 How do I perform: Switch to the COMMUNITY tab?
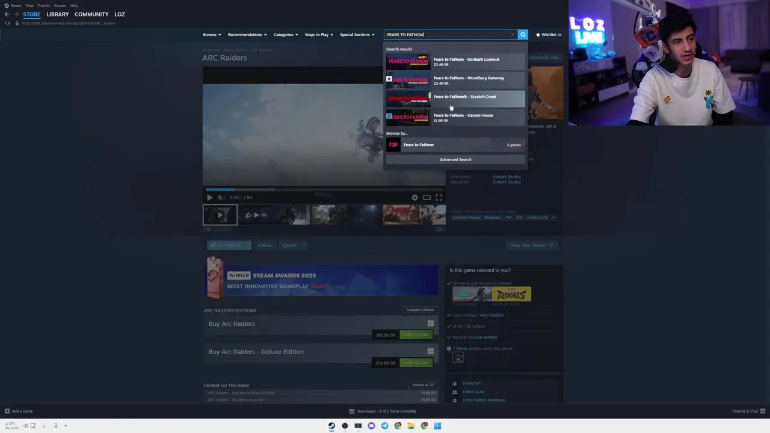91,14
